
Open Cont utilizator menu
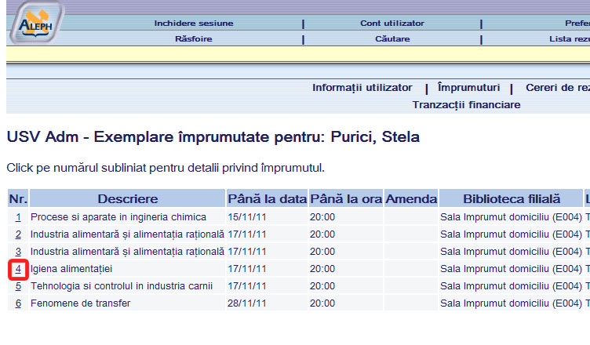click(x=392, y=24)
